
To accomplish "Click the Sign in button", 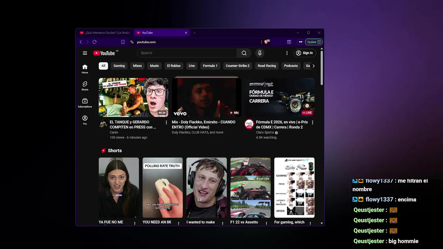I will coord(305,53).
